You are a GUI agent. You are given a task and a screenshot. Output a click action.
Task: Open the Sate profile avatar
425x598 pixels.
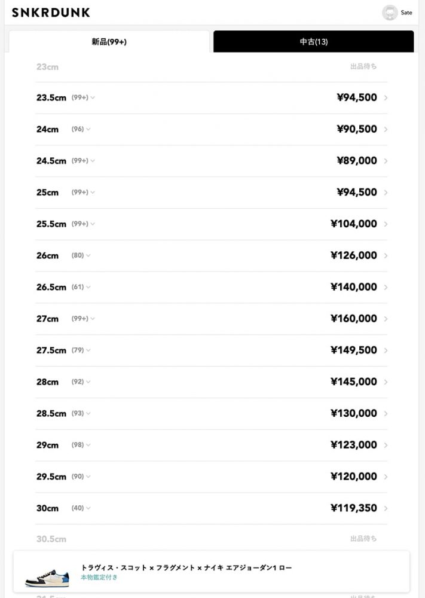pyautogui.click(x=390, y=13)
